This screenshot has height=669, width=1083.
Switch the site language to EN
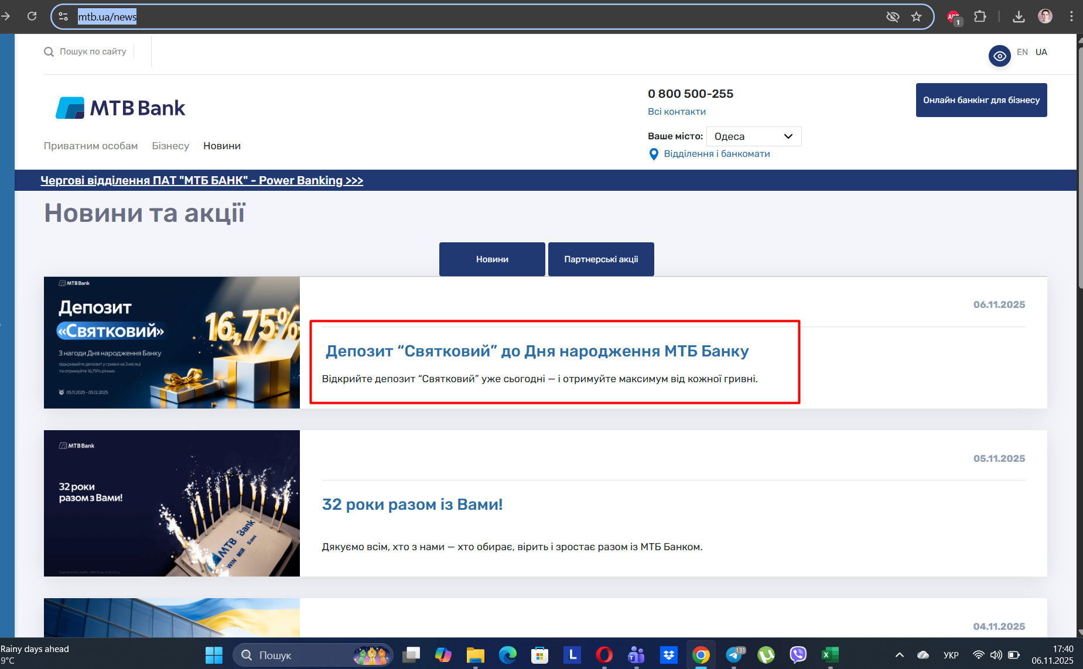pos(1022,52)
